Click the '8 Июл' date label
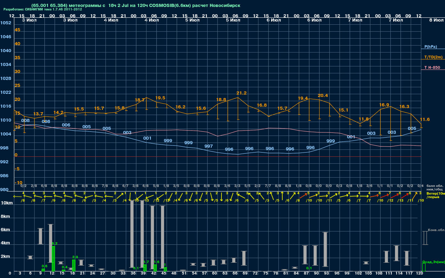Image resolution: width=445 pixels, height=278 pixels. pyautogui.click(x=436, y=20)
